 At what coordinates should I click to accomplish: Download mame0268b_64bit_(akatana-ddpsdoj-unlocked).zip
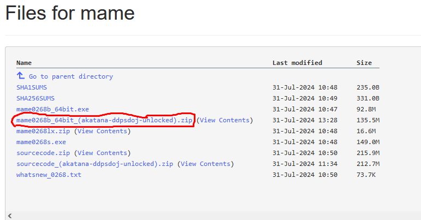tap(104, 120)
